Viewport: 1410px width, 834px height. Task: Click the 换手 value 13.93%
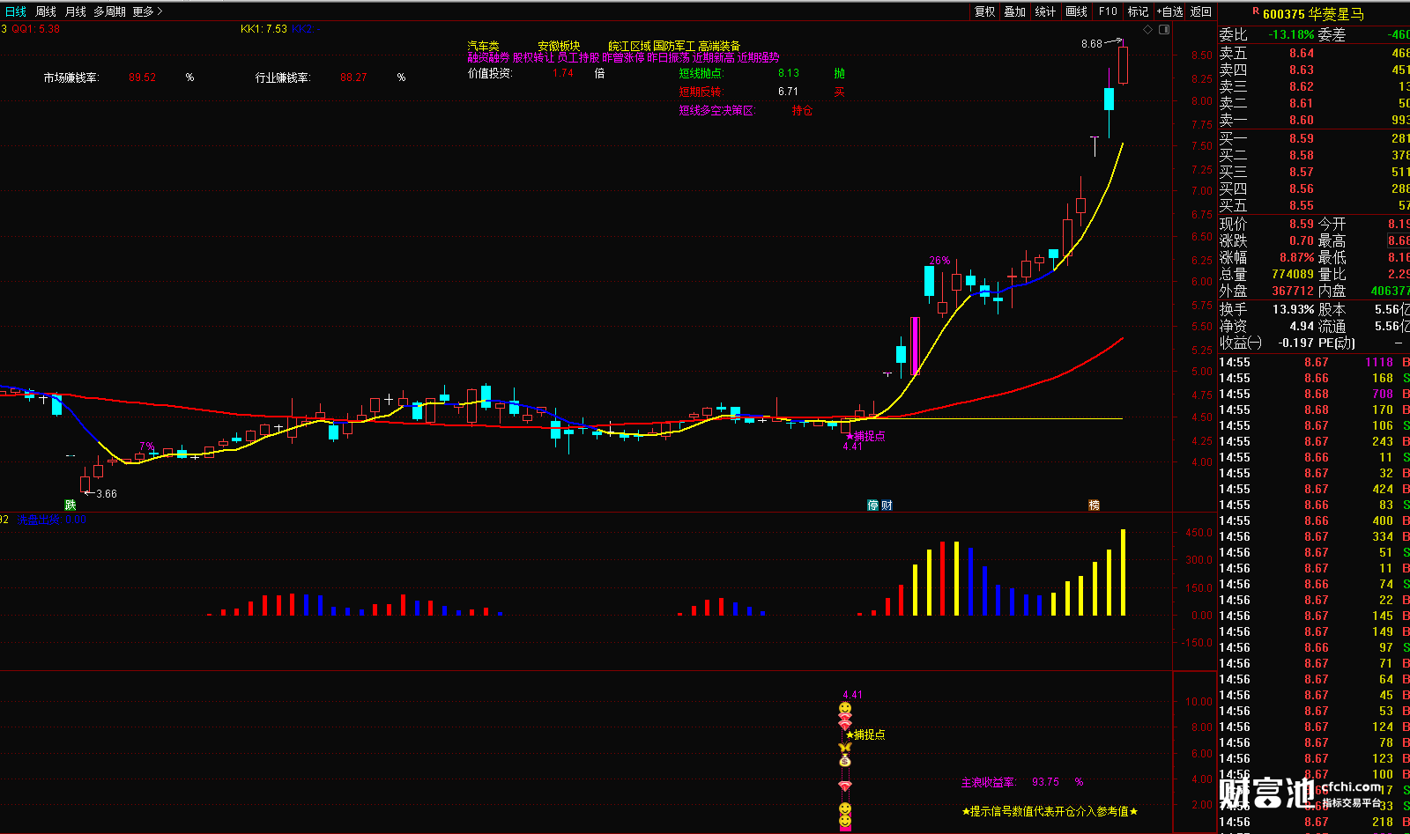coord(1294,309)
